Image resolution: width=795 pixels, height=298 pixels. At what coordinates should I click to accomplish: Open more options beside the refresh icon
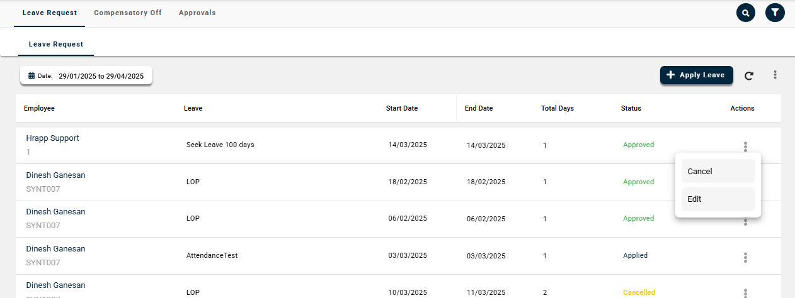tap(775, 75)
